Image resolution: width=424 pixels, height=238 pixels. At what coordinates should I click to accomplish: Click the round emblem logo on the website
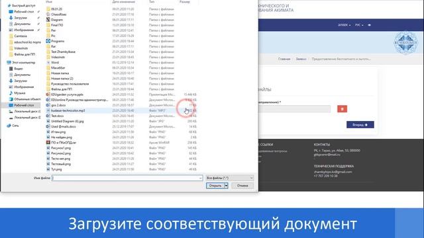[x=405, y=42]
